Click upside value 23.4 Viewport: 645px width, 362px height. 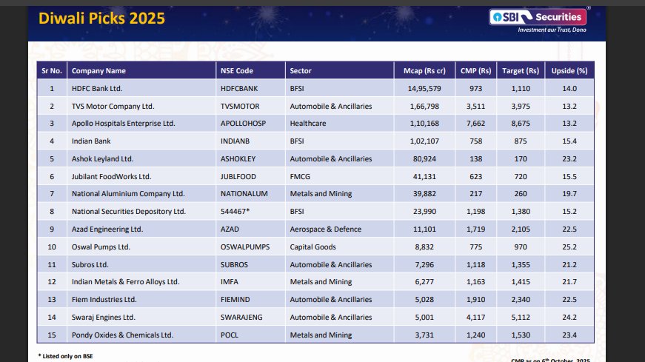[569, 335]
